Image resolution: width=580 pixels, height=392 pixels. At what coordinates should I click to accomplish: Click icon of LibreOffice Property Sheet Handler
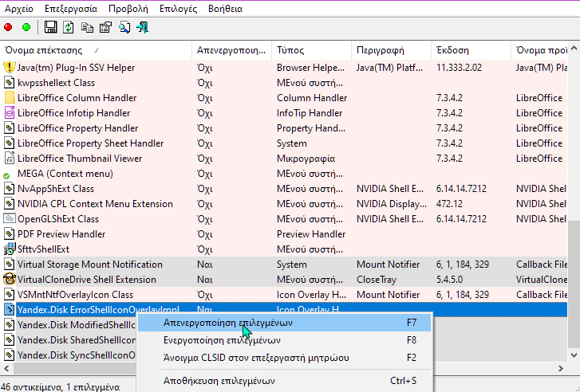pos(10,143)
